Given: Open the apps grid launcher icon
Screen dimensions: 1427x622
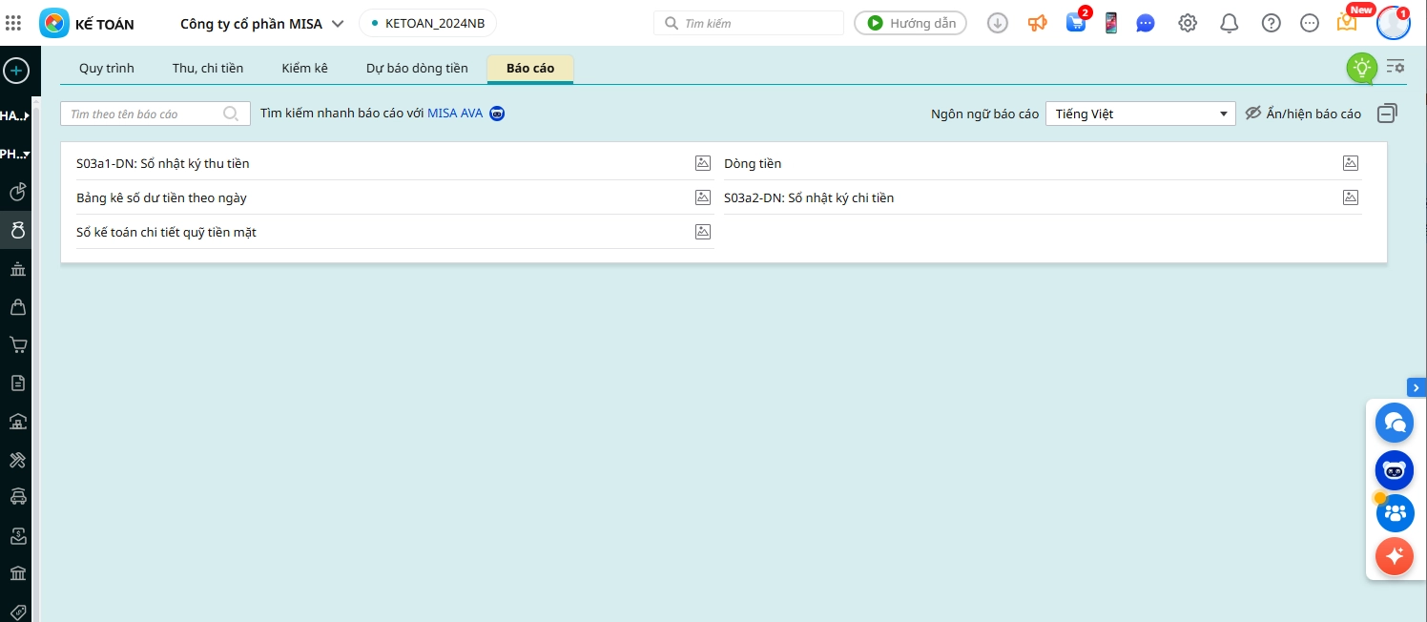Looking at the screenshot, I should 13,24.
